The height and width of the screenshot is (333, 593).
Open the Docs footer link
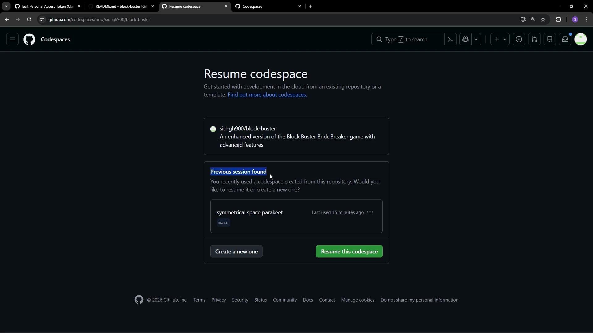tap(308, 300)
